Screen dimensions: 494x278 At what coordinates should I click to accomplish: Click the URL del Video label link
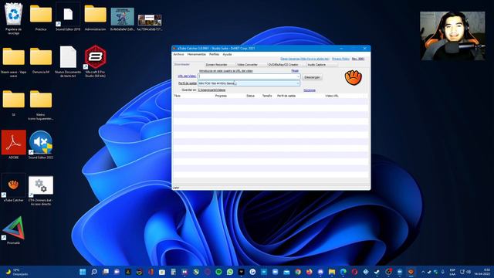click(x=187, y=76)
